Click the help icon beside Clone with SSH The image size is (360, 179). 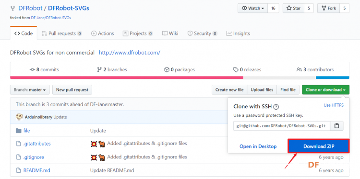coord(276,107)
